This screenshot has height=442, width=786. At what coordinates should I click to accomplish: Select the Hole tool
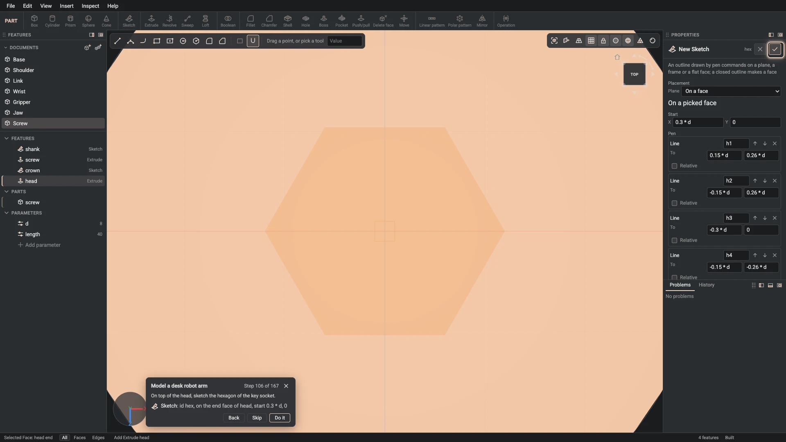pyautogui.click(x=306, y=21)
